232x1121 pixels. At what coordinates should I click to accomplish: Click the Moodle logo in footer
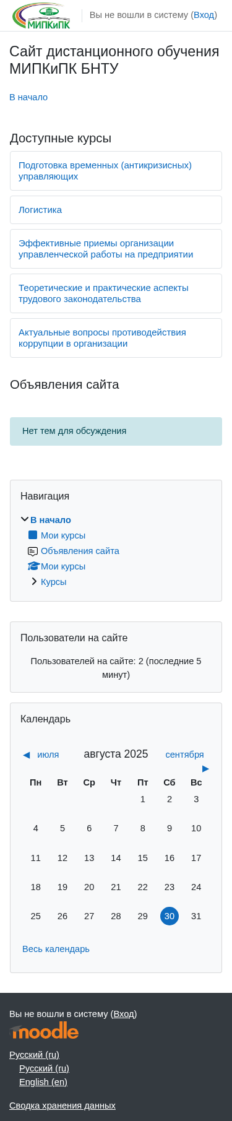tap(44, 1031)
